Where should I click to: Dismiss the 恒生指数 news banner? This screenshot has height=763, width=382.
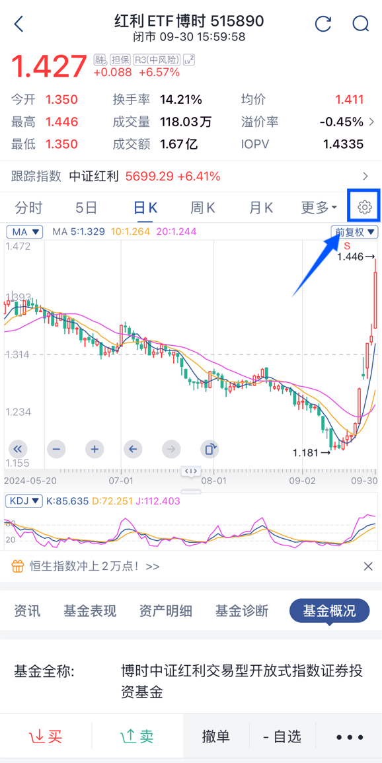pyautogui.click(x=368, y=566)
